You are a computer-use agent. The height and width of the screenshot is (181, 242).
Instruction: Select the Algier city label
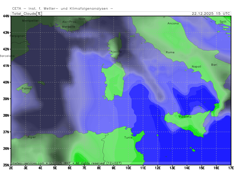pyautogui.click(x=31, y=137)
